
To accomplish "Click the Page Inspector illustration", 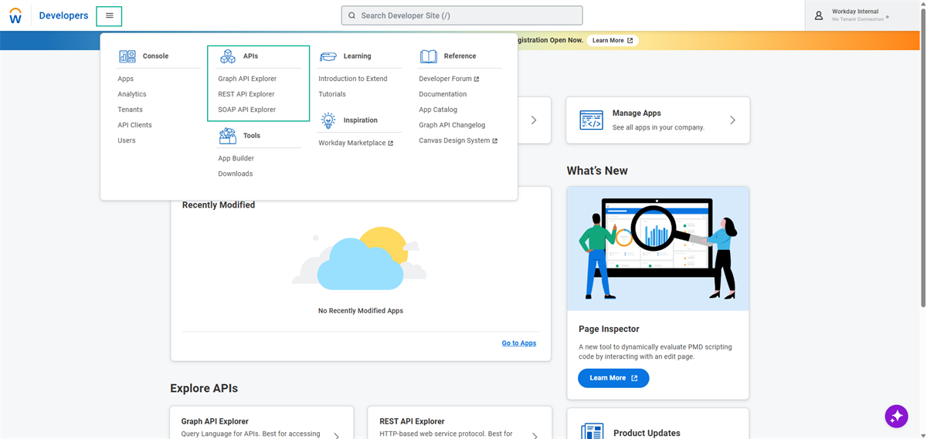I will coord(658,248).
